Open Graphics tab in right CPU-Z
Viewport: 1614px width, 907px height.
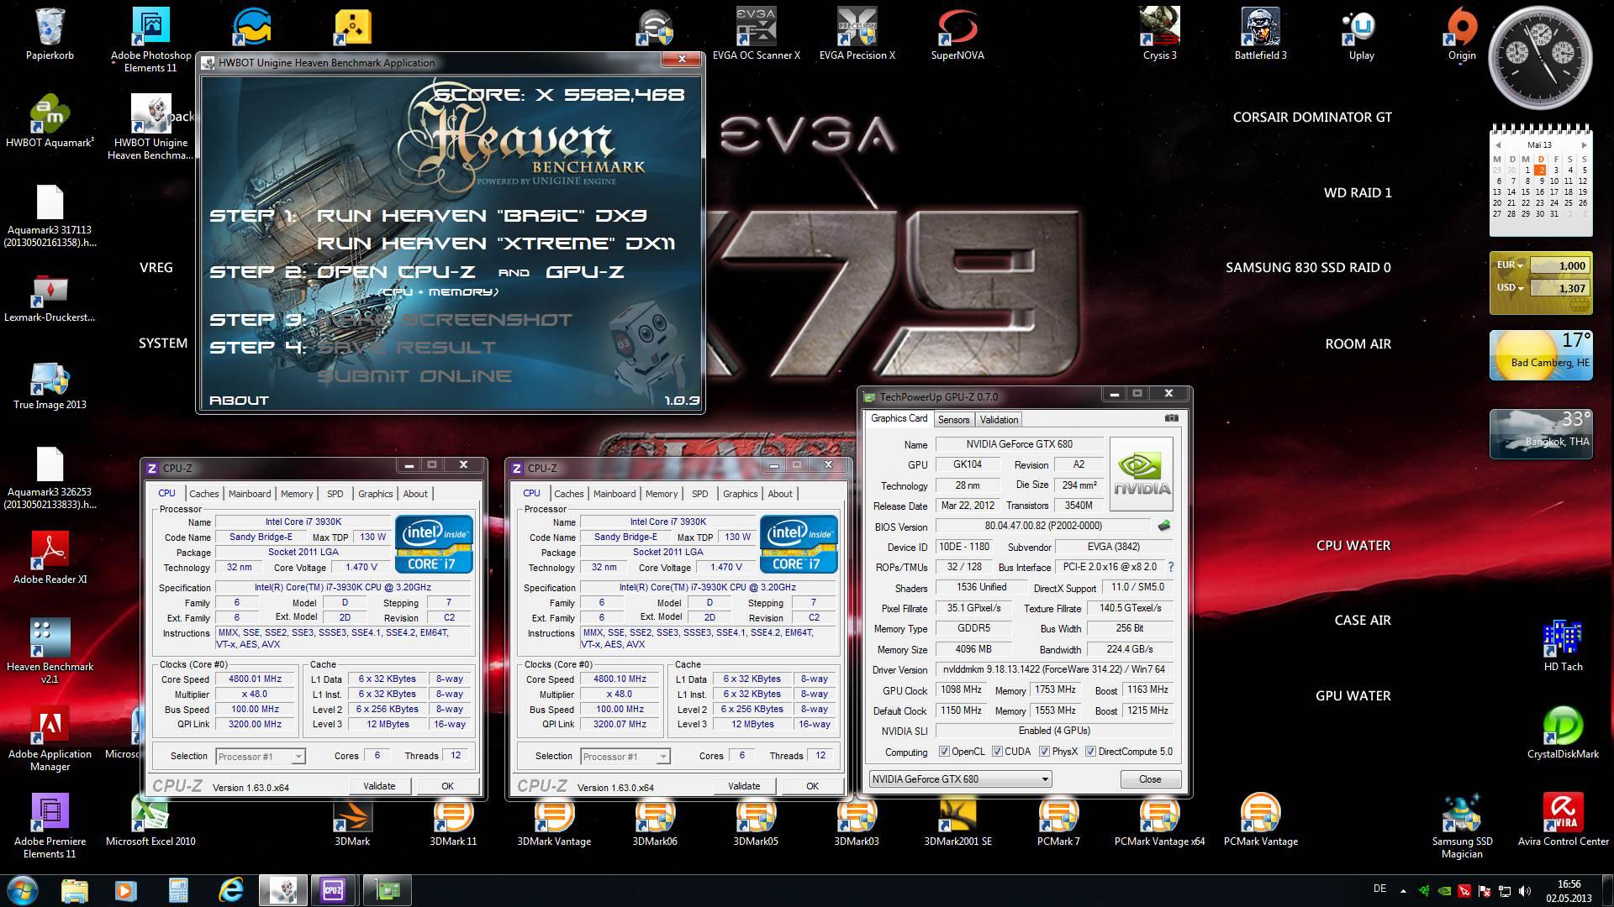point(740,494)
